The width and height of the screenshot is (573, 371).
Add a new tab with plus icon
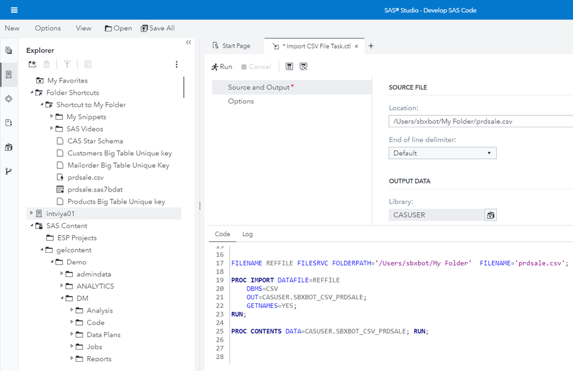coord(371,46)
